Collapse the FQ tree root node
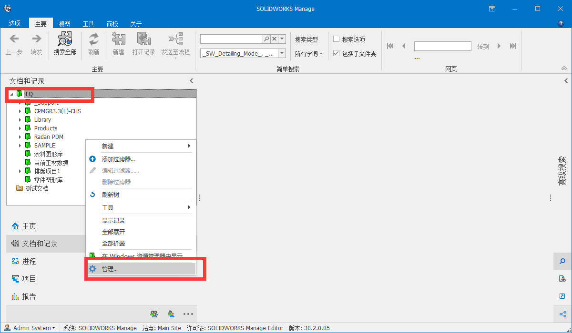572x333 pixels. (11, 94)
